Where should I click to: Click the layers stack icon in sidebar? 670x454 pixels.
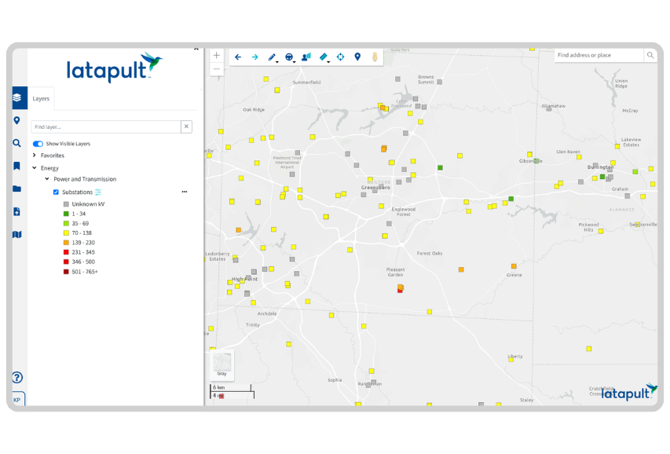16,98
